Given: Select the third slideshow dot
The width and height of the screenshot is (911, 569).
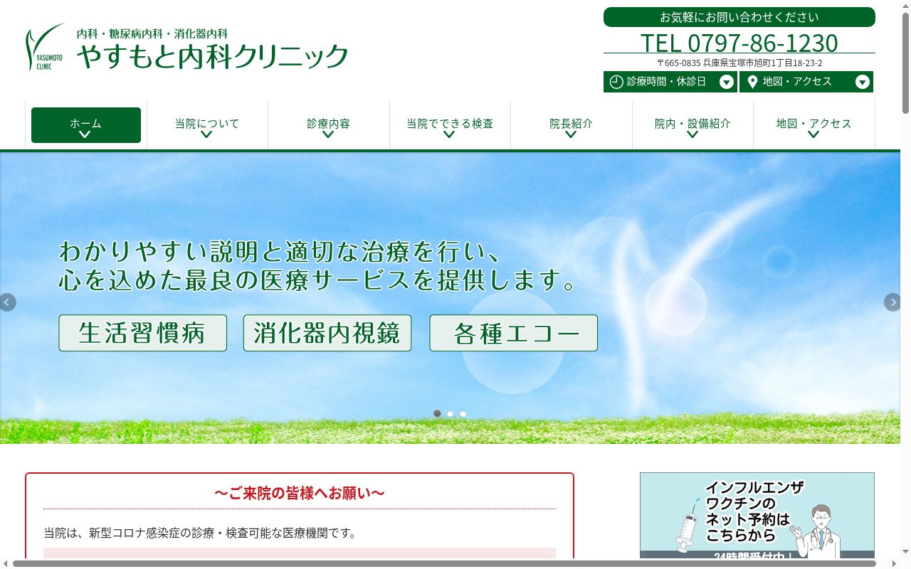Looking at the screenshot, I should (463, 413).
